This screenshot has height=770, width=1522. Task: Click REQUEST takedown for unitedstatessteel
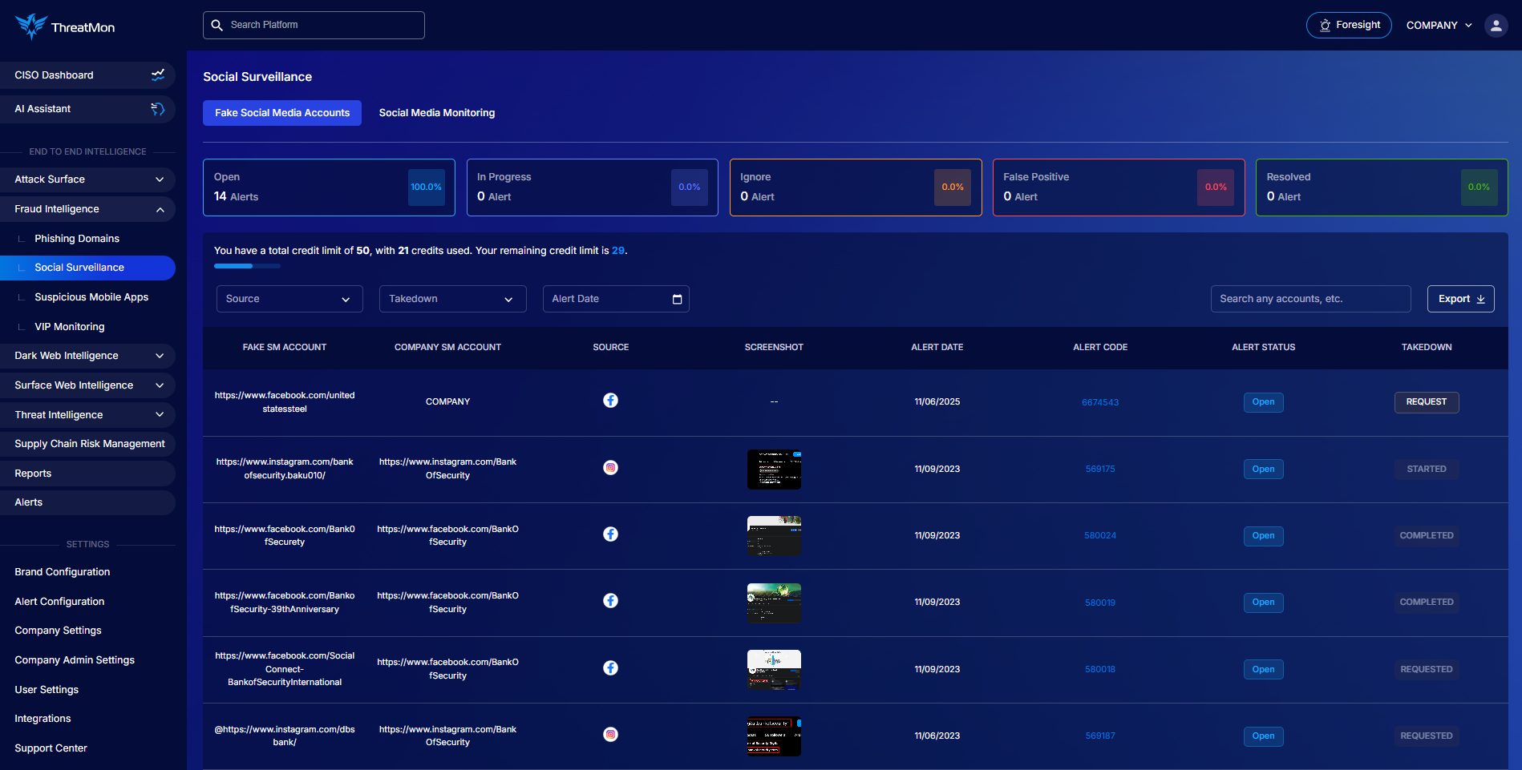click(1427, 402)
